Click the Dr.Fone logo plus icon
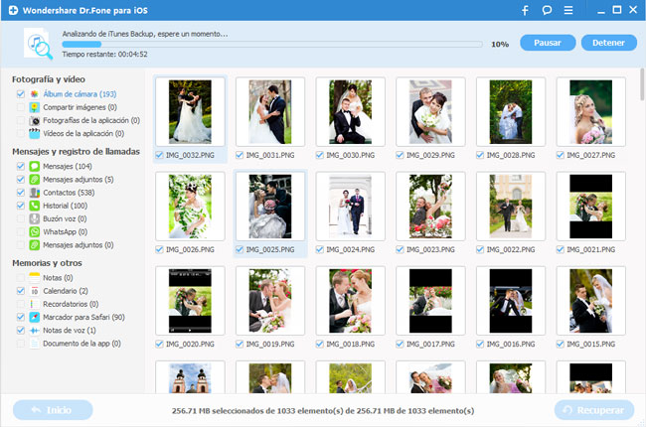 [13, 10]
